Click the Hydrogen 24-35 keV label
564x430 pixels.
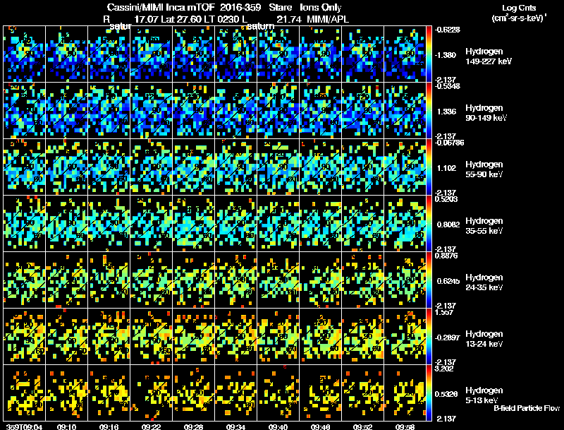coord(484,282)
